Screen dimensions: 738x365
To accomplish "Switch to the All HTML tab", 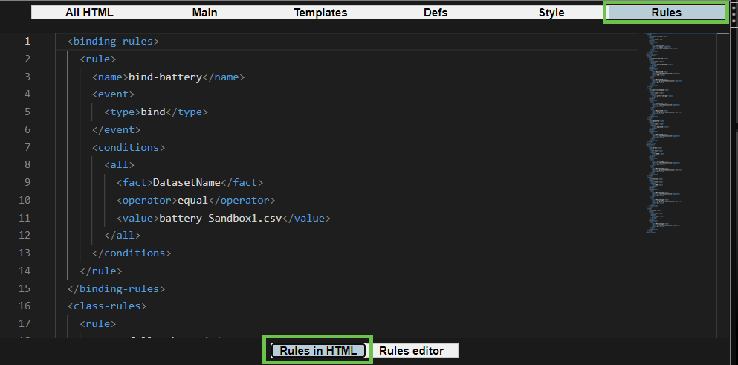I will click(89, 13).
